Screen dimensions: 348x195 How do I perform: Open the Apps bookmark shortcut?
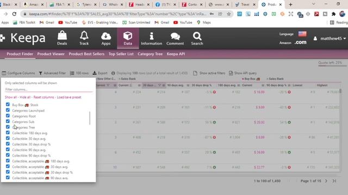[x=5, y=22]
